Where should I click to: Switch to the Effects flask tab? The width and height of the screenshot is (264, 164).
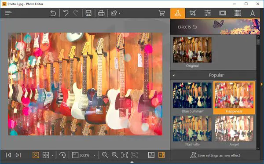[178, 13]
